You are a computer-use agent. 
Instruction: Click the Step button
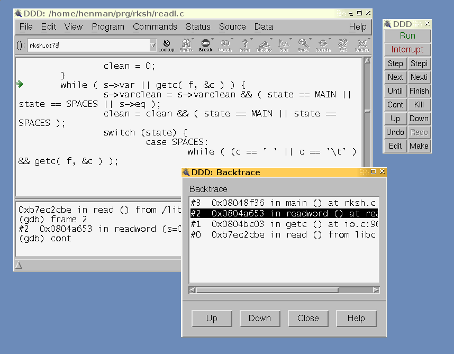click(395, 63)
